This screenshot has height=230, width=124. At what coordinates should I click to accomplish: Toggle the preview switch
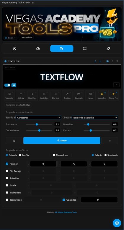pyautogui.click(x=7, y=85)
